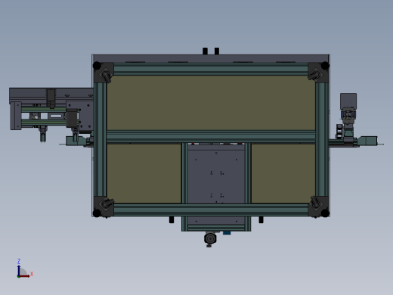This screenshot has width=393, height=295.
Task: Pick the bottom horizontal aluminum extrusion beam
Action: (x=211, y=210)
